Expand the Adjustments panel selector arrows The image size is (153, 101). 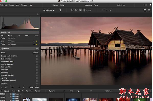[x=37, y=49]
